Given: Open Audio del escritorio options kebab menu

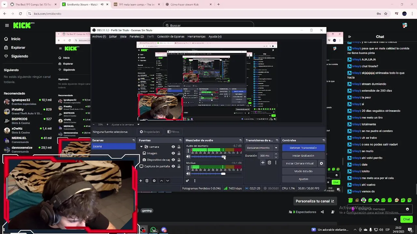Looking at the screenshot, I should tap(188, 151).
